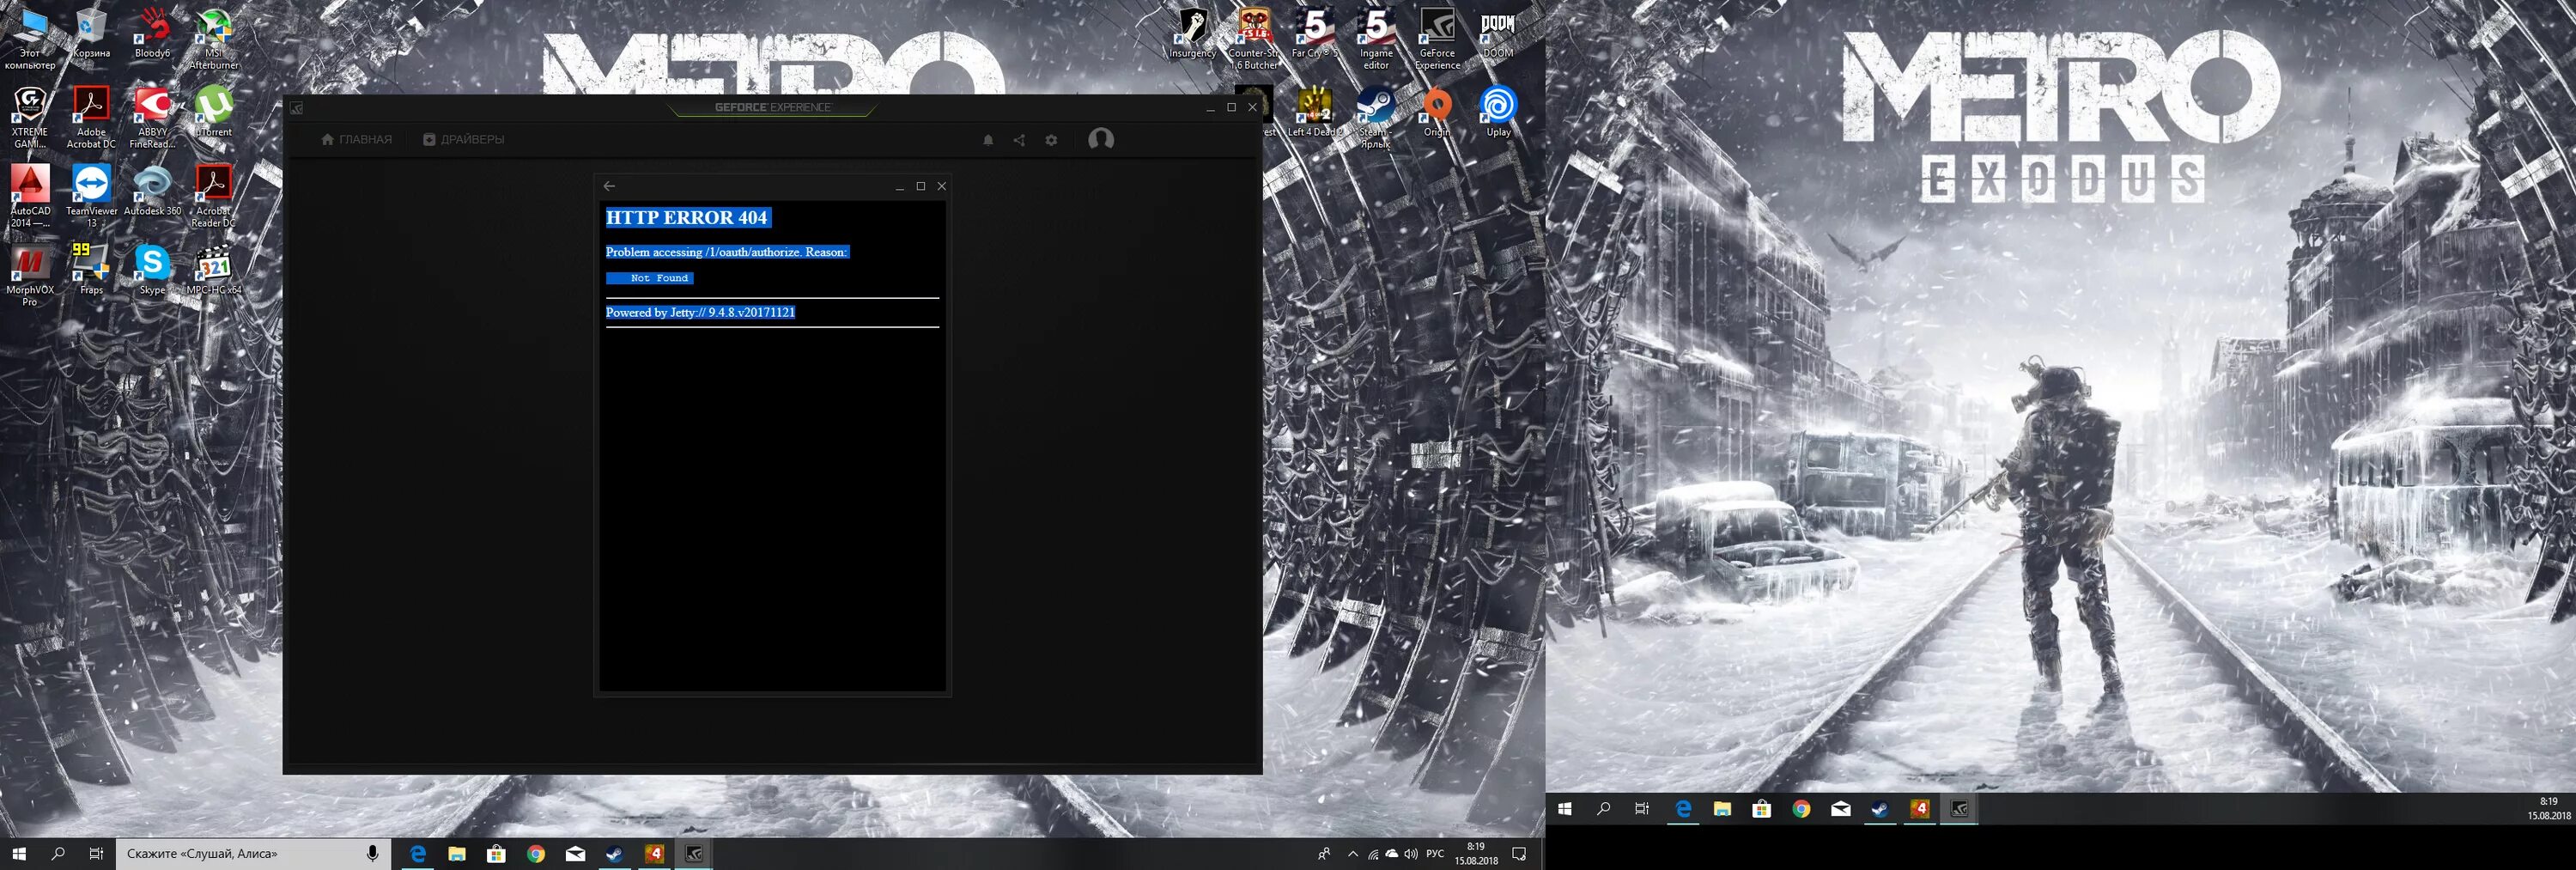Image resolution: width=2576 pixels, height=870 pixels.
Task: Select the AutoCAD 2014 shortcut
Action: click(x=30, y=196)
